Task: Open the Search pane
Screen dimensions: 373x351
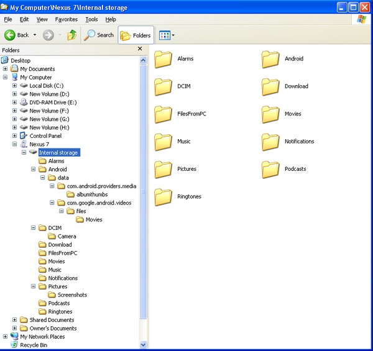Action: [99, 35]
